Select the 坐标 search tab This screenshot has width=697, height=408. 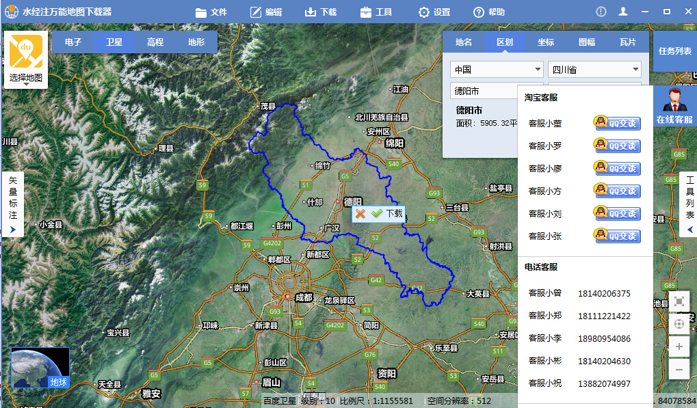pos(546,42)
